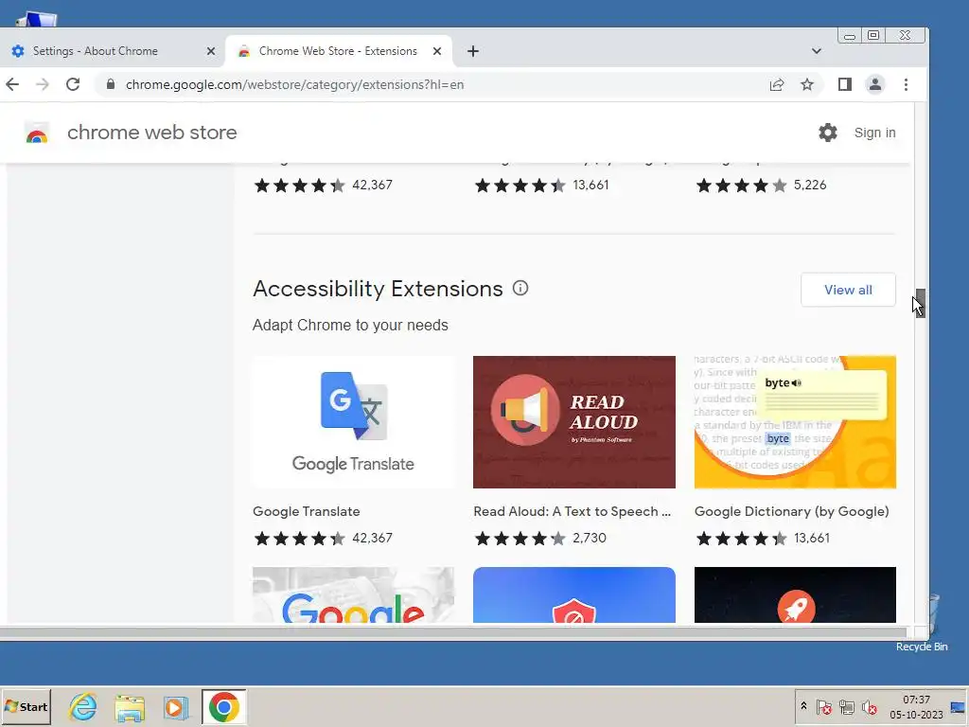Open Google Translate extension thumbnail

353,422
